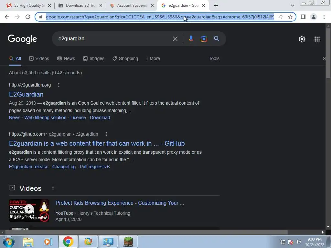331x248 pixels.
Task: Click the scroll down arrow
Action: [x=328, y=227]
